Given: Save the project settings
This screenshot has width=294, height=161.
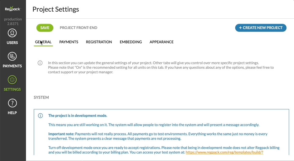Looking at the screenshot, I should tap(45, 28).
